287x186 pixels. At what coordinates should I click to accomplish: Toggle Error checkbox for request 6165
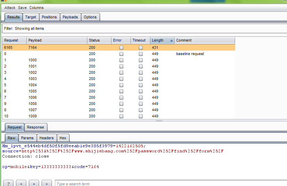121,47
